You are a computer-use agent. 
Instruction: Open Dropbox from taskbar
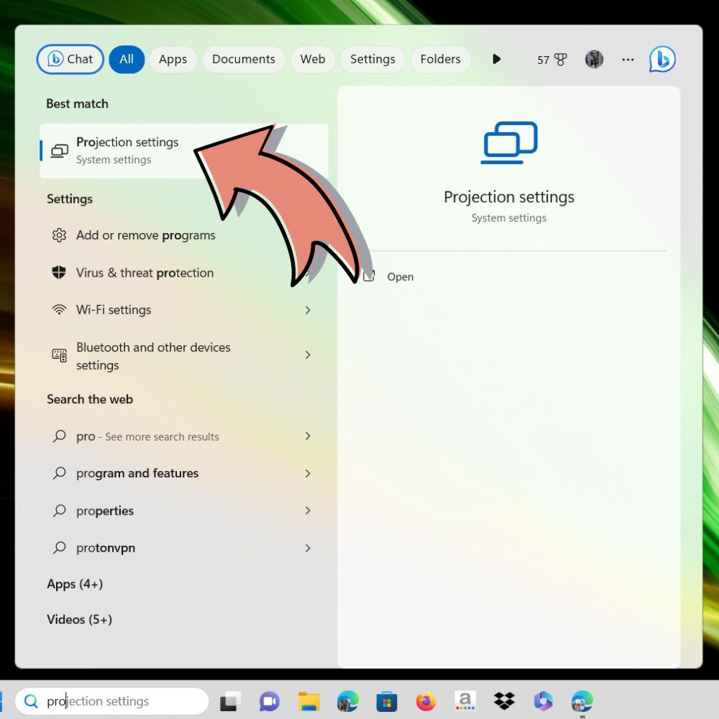coord(504,701)
